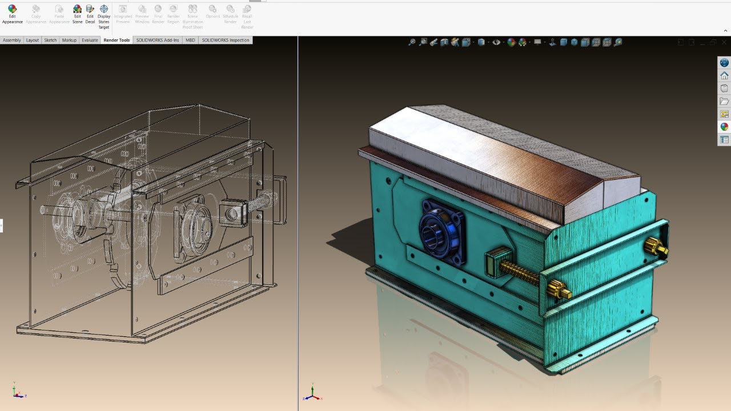
Task: Expand the Display Style dropdown arrow
Action: click(x=488, y=42)
